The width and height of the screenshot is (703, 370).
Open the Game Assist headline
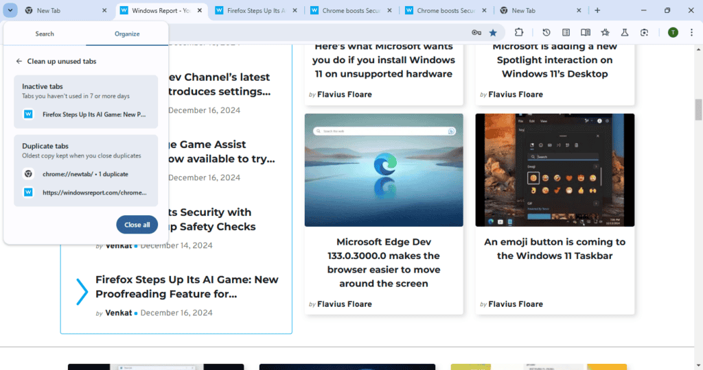[x=222, y=151]
